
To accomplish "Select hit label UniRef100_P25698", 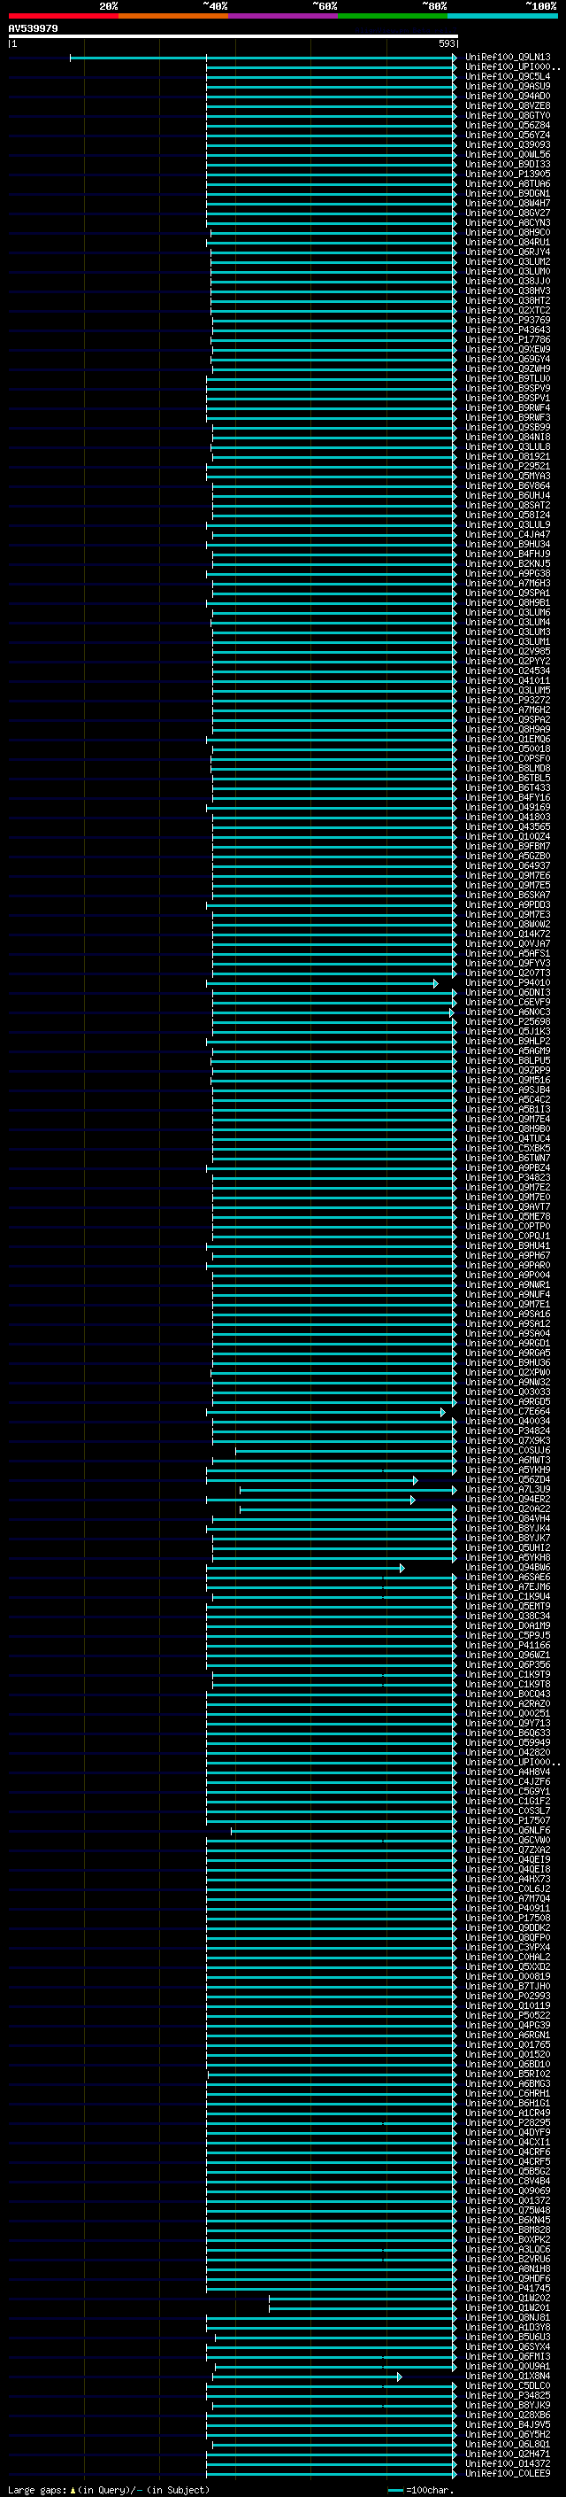I will pyautogui.click(x=507, y=1021).
